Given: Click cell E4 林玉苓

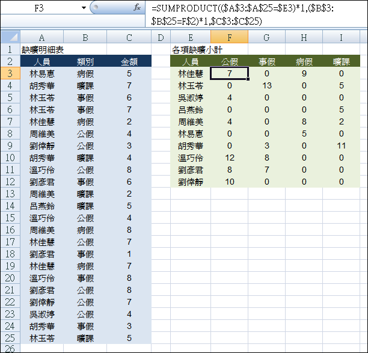Looking at the screenshot, I should [191, 85].
